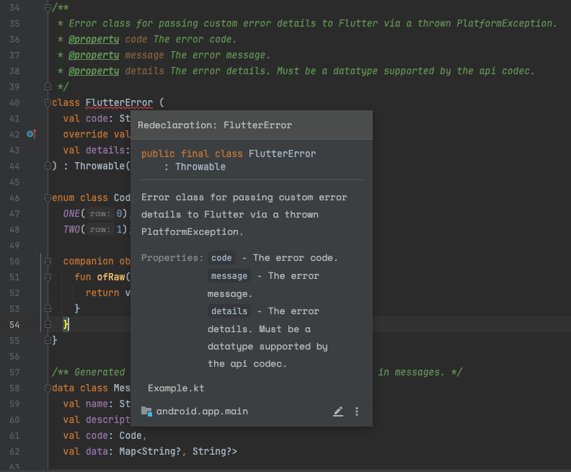
Task: Click line number 40 in the gutter
Action: pos(14,102)
